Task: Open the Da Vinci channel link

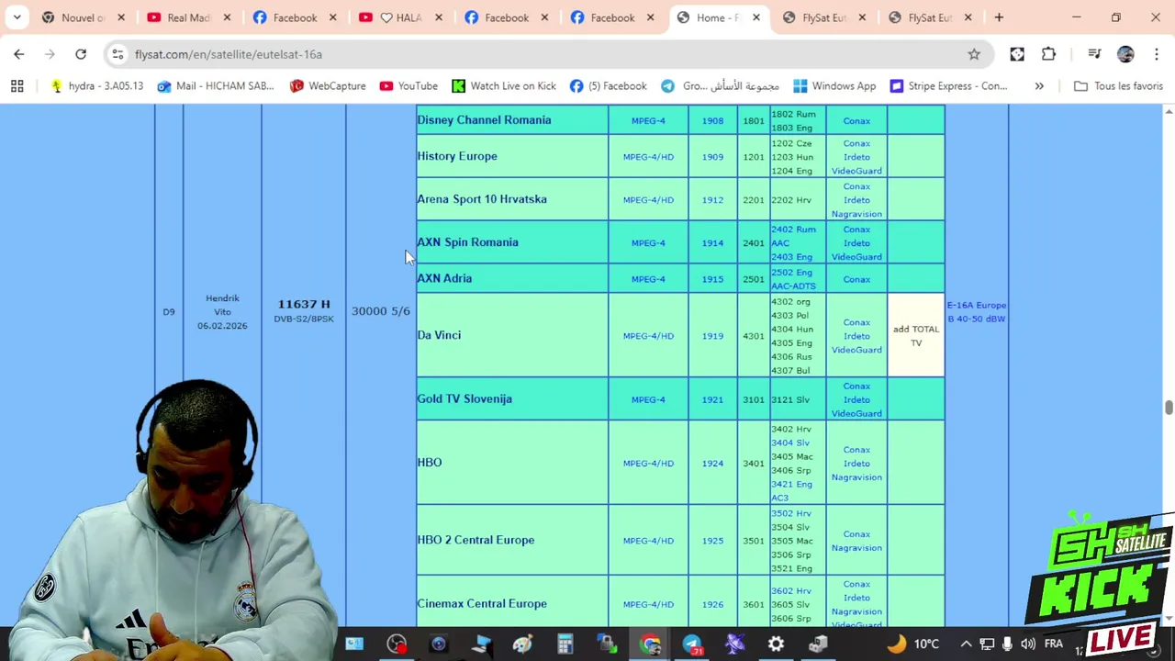Action: pos(439,335)
